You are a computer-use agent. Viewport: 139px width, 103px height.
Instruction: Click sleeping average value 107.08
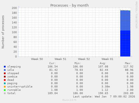coord(103,67)
